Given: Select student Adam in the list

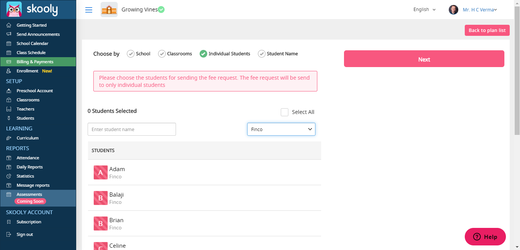Looking at the screenshot, I should pyautogui.click(x=205, y=172).
